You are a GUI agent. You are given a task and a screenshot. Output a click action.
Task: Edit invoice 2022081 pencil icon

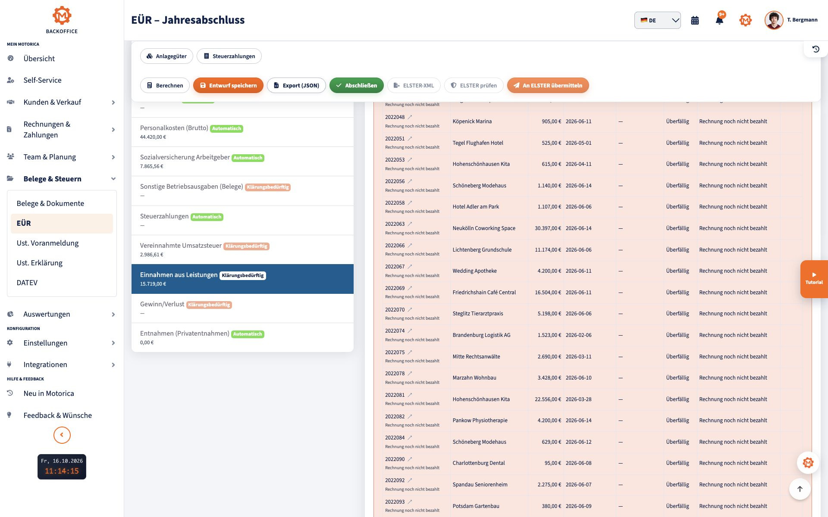coord(410,395)
